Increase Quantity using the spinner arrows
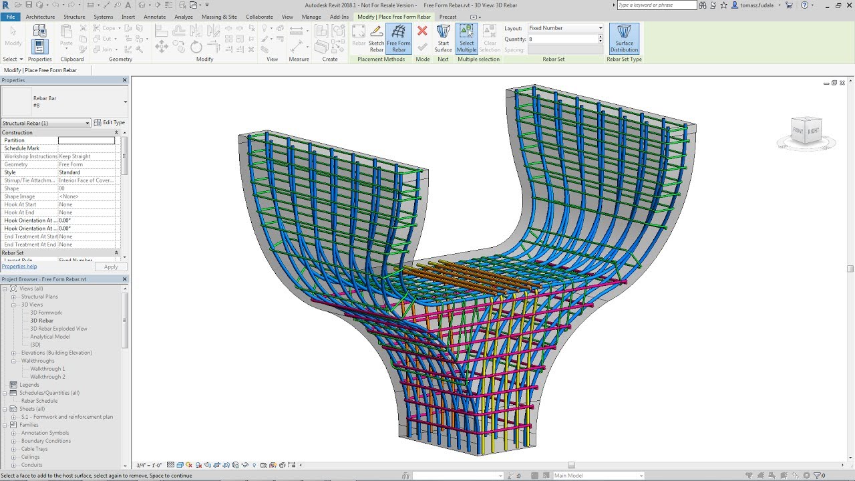Screen dimensions: 855x481 pyautogui.click(x=601, y=37)
